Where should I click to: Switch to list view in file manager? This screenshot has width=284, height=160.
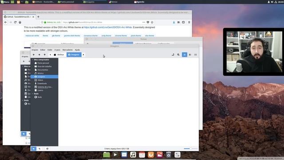click(190, 55)
